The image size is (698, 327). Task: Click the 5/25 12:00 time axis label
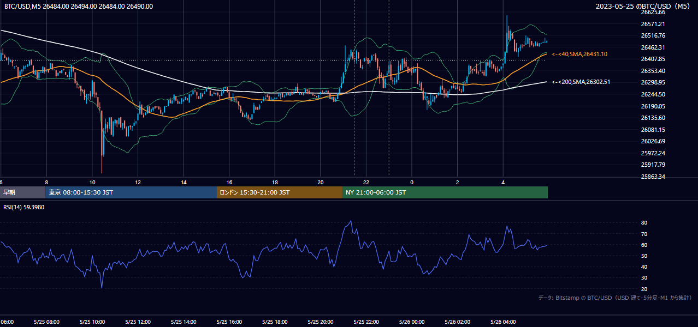tap(138, 322)
